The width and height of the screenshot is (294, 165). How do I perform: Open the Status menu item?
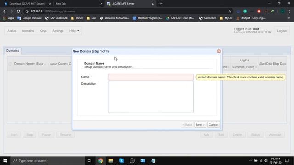point(11,31)
